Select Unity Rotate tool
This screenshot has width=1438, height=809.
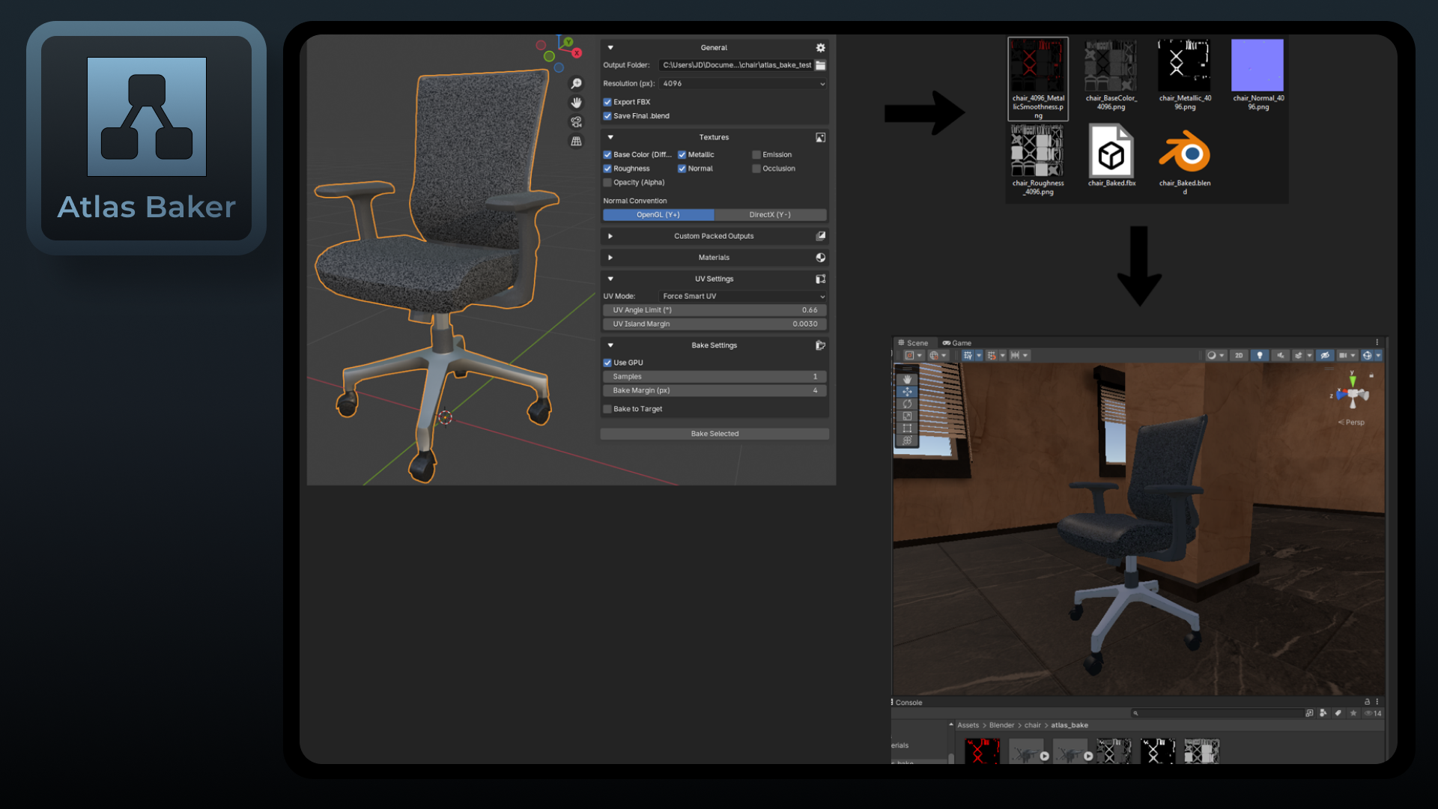click(907, 404)
